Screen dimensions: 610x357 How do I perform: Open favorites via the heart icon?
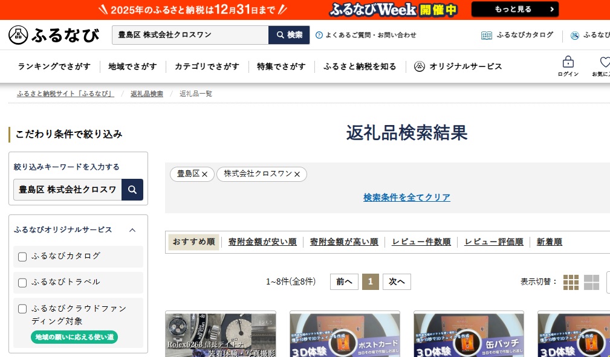[605, 62]
